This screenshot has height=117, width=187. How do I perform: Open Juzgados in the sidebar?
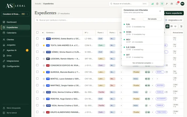pyautogui.click(x=15, y=45)
